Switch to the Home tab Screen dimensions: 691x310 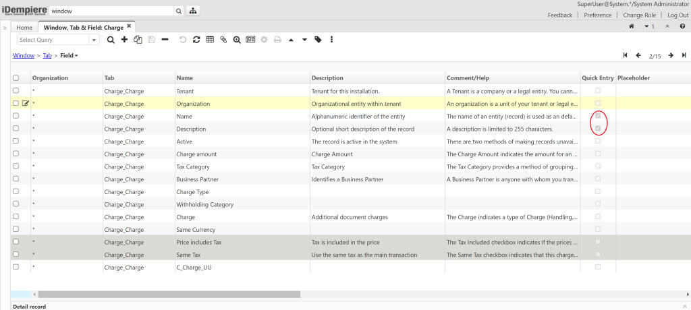pyautogui.click(x=24, y=28)
